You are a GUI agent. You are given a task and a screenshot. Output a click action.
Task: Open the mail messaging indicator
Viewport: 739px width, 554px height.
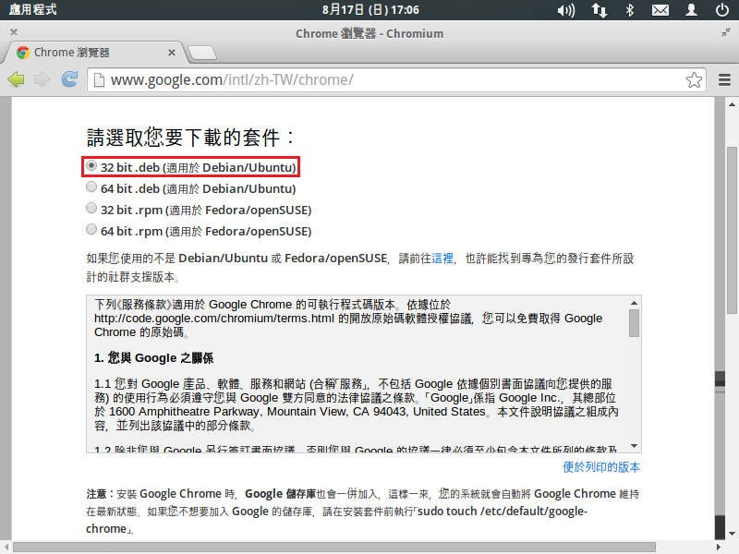click(660, 10)
